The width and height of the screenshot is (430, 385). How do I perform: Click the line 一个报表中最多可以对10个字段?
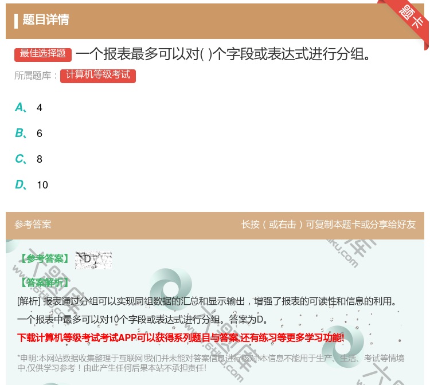(x=142, y=319)
